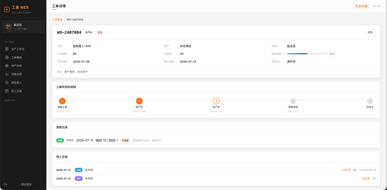
Task: Navigate to 质检录入
Action: tap(23, 82)
